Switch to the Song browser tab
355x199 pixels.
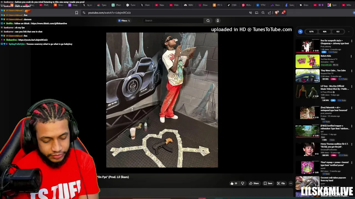(x=290, y=5)
